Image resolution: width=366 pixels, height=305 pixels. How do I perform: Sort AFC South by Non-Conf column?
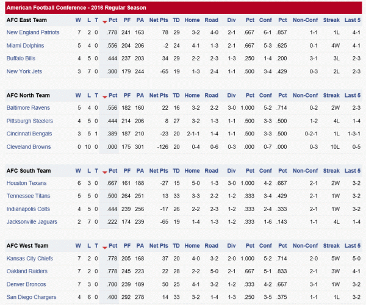305,171
